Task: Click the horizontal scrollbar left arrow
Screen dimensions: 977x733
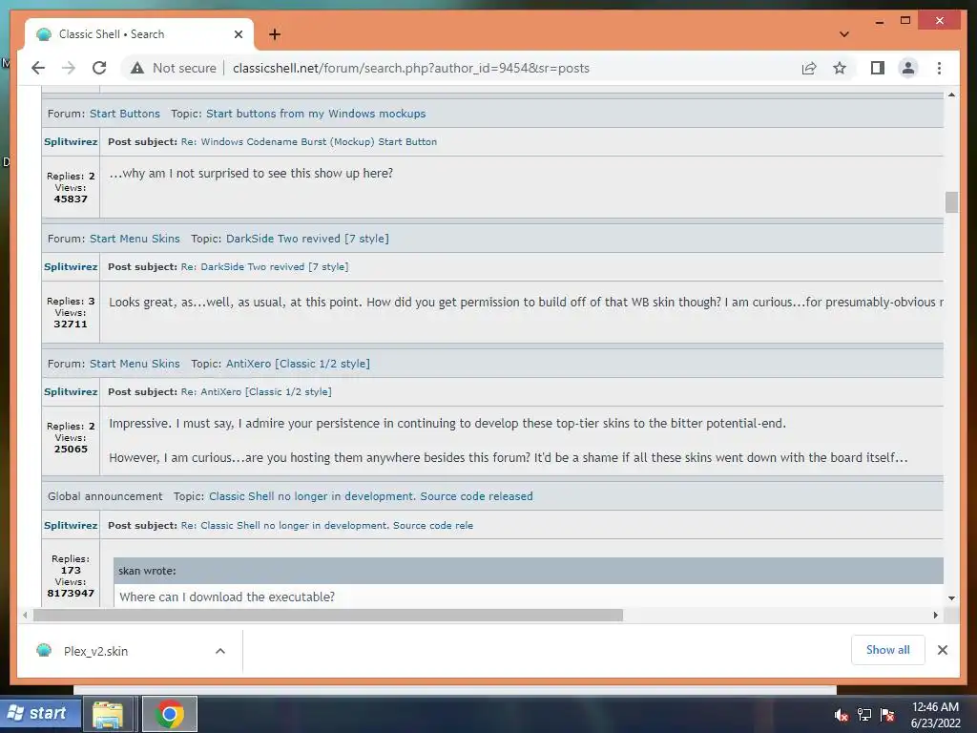Action: [24, 616]
